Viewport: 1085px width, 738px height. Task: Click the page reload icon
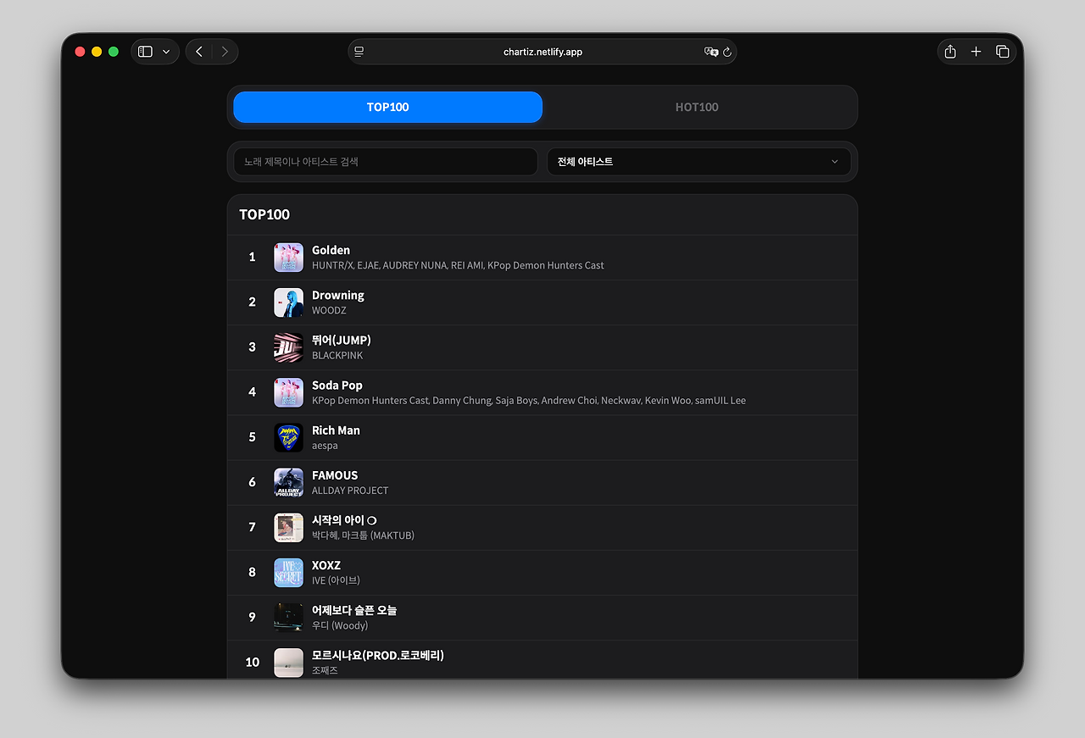coord(727,52)
